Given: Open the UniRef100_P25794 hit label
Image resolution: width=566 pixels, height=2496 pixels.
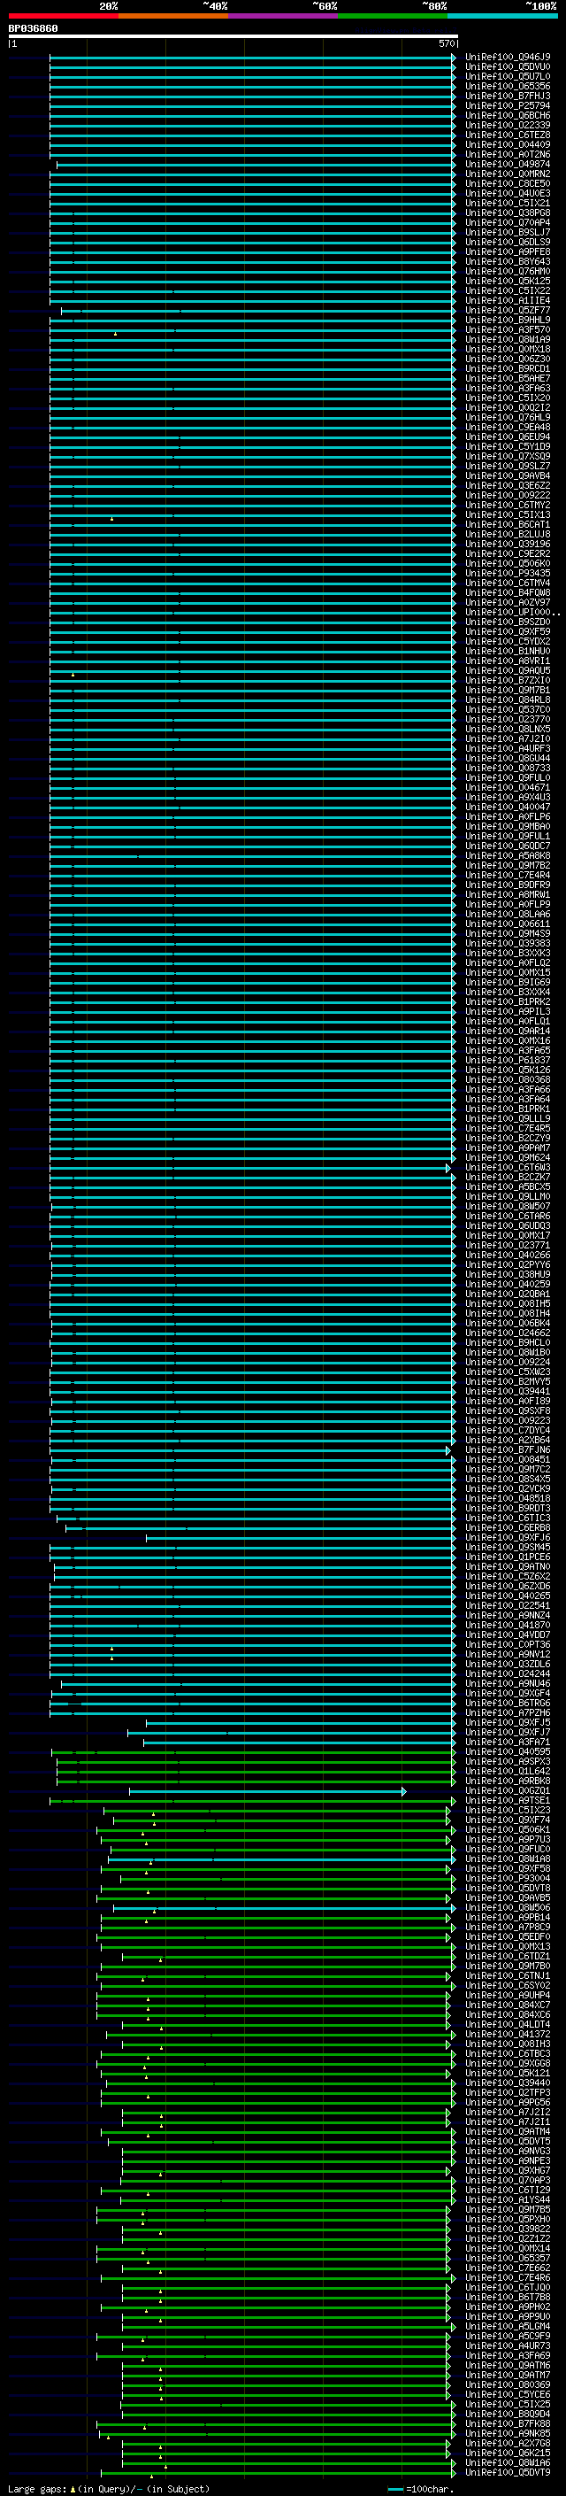Looking at the screenshot, I should click(x=508, y=105).
